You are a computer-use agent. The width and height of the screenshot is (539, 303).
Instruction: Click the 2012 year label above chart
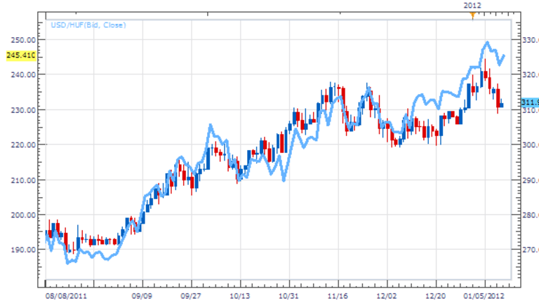point(472,5)
